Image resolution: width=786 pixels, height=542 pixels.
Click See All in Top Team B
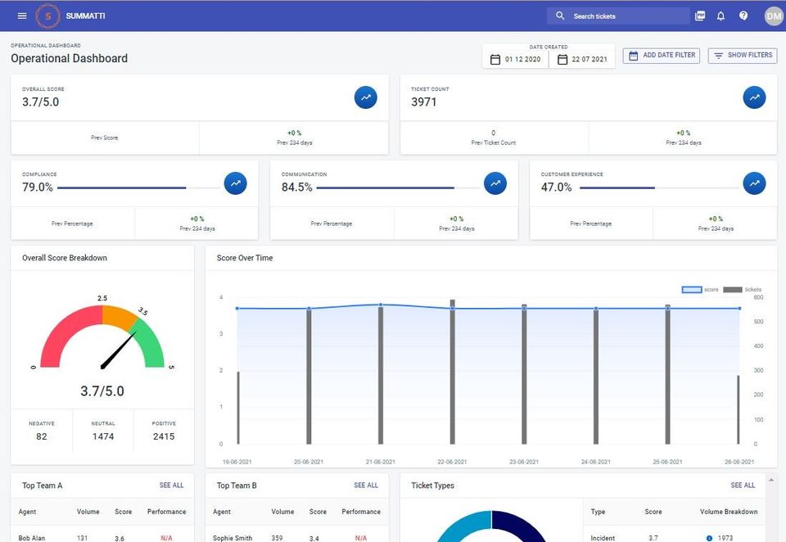click(366, 485)
